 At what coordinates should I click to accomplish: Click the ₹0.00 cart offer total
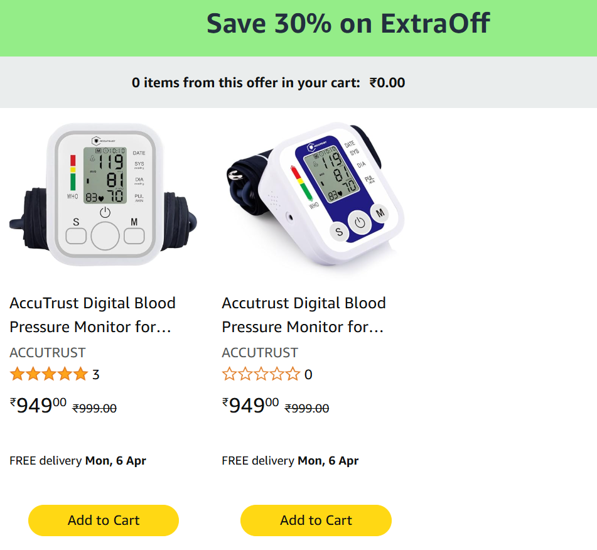(x=387, y=82)
